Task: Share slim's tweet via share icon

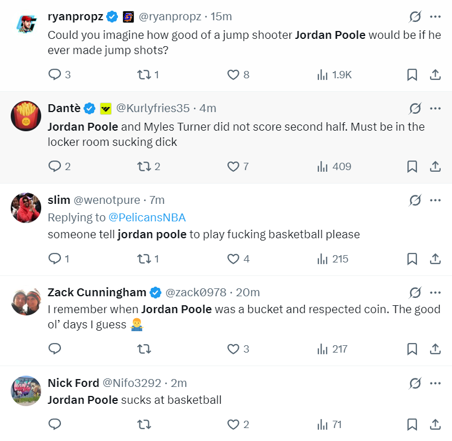Action: 435,259
